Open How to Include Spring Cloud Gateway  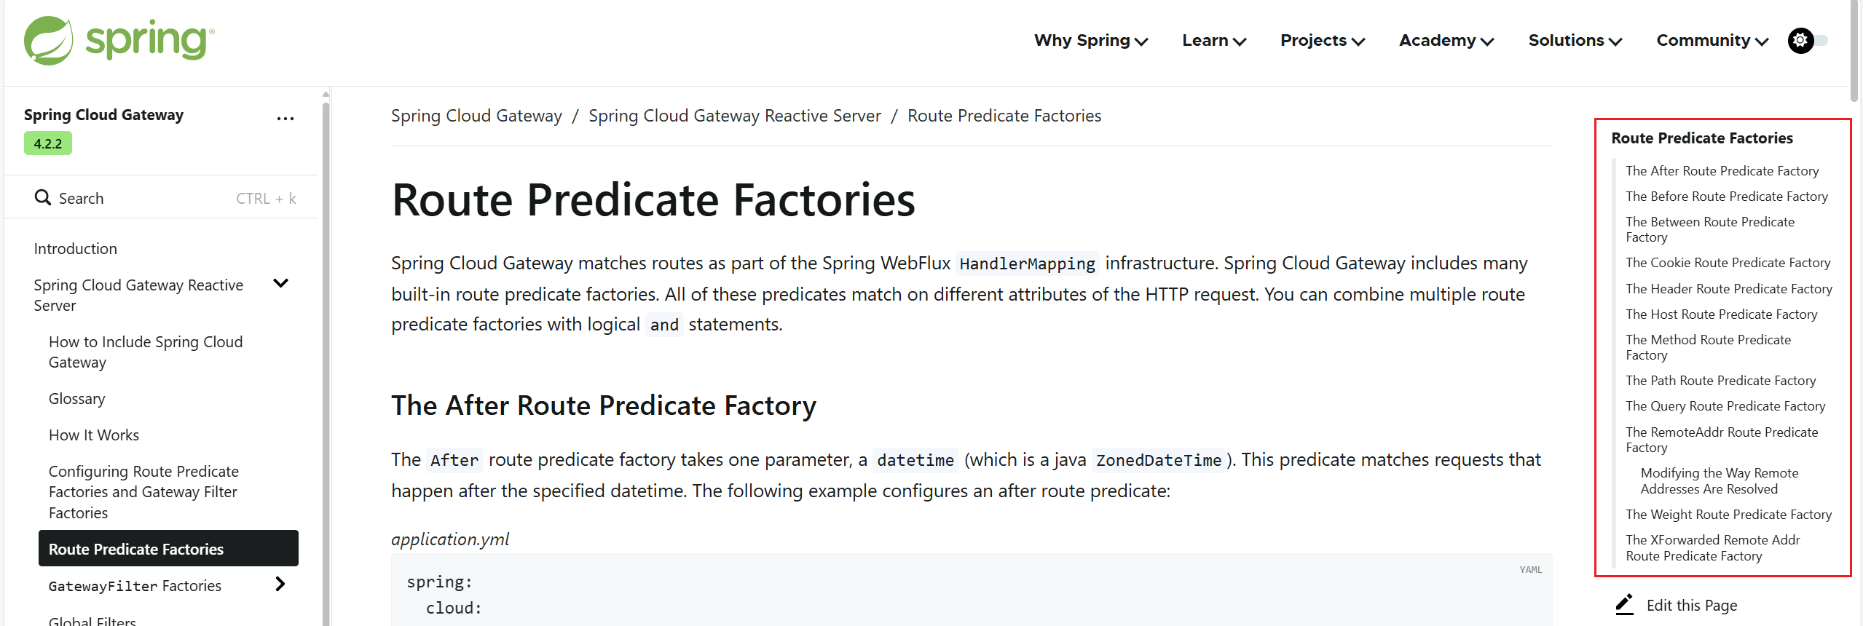pyautogui.click(x=146, y=352)
